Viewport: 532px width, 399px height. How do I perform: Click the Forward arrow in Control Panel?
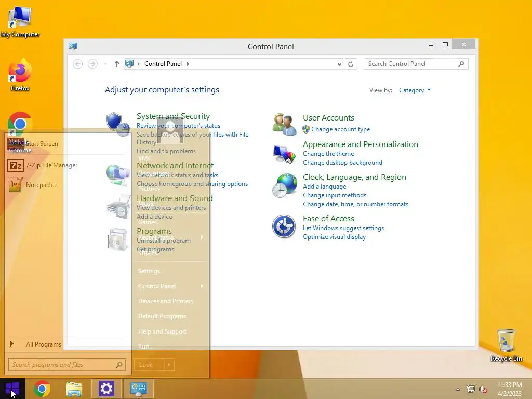92,64
